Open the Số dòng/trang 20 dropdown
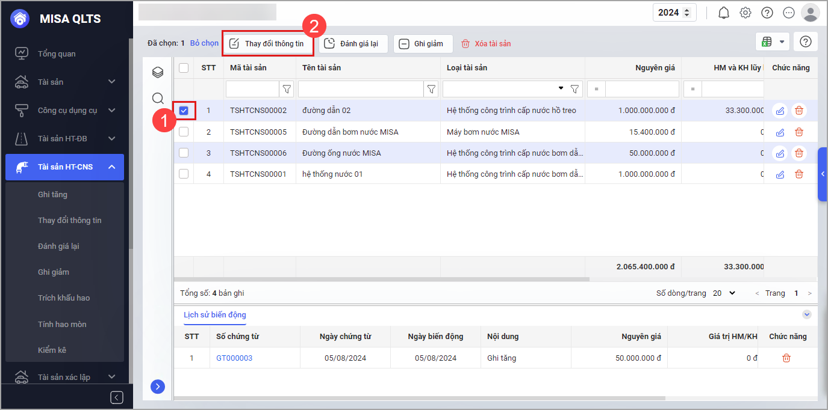This screenshot has height=410, width=828. [x=724, y=293]
